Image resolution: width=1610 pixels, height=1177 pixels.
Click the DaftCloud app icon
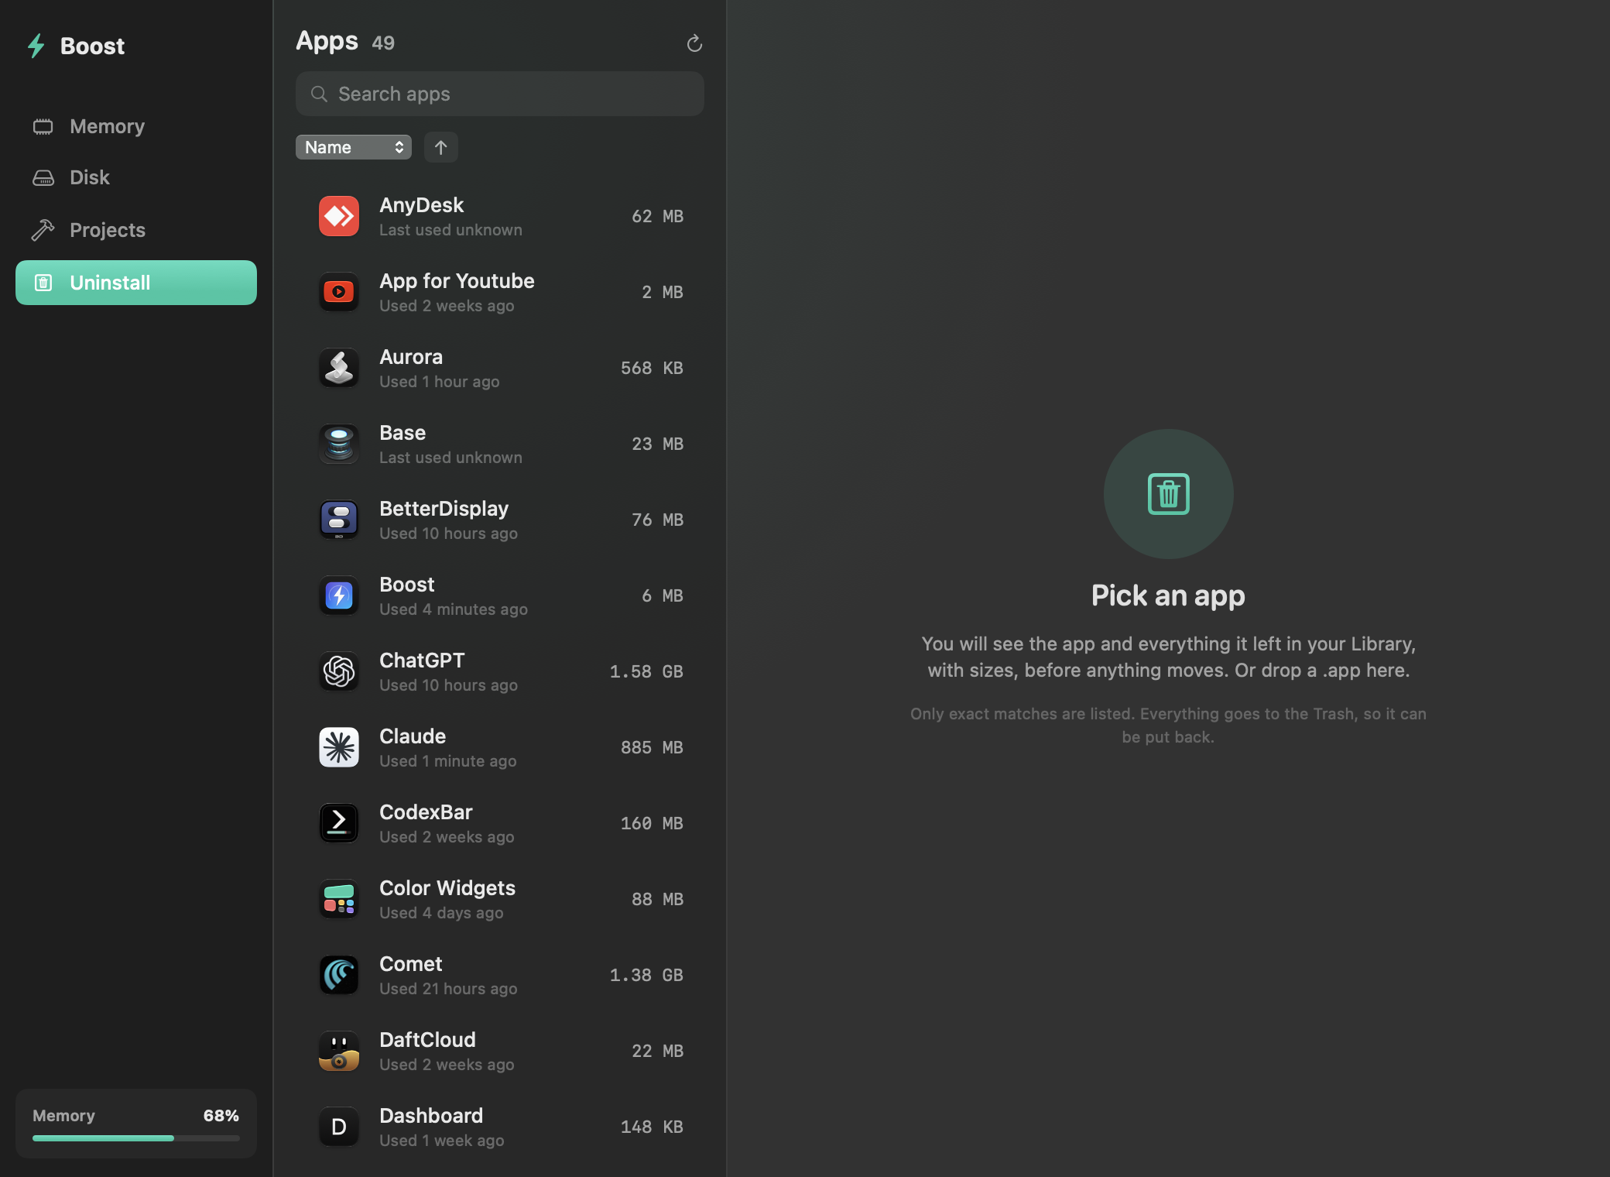pos(339,1051)
